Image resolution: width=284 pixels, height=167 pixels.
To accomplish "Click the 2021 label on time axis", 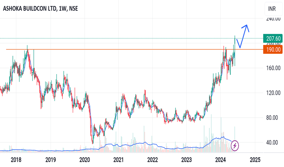I will coord(119,160).
